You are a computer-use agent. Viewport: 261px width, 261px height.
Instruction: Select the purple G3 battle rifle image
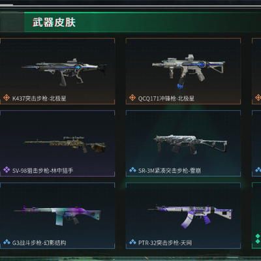57,215
